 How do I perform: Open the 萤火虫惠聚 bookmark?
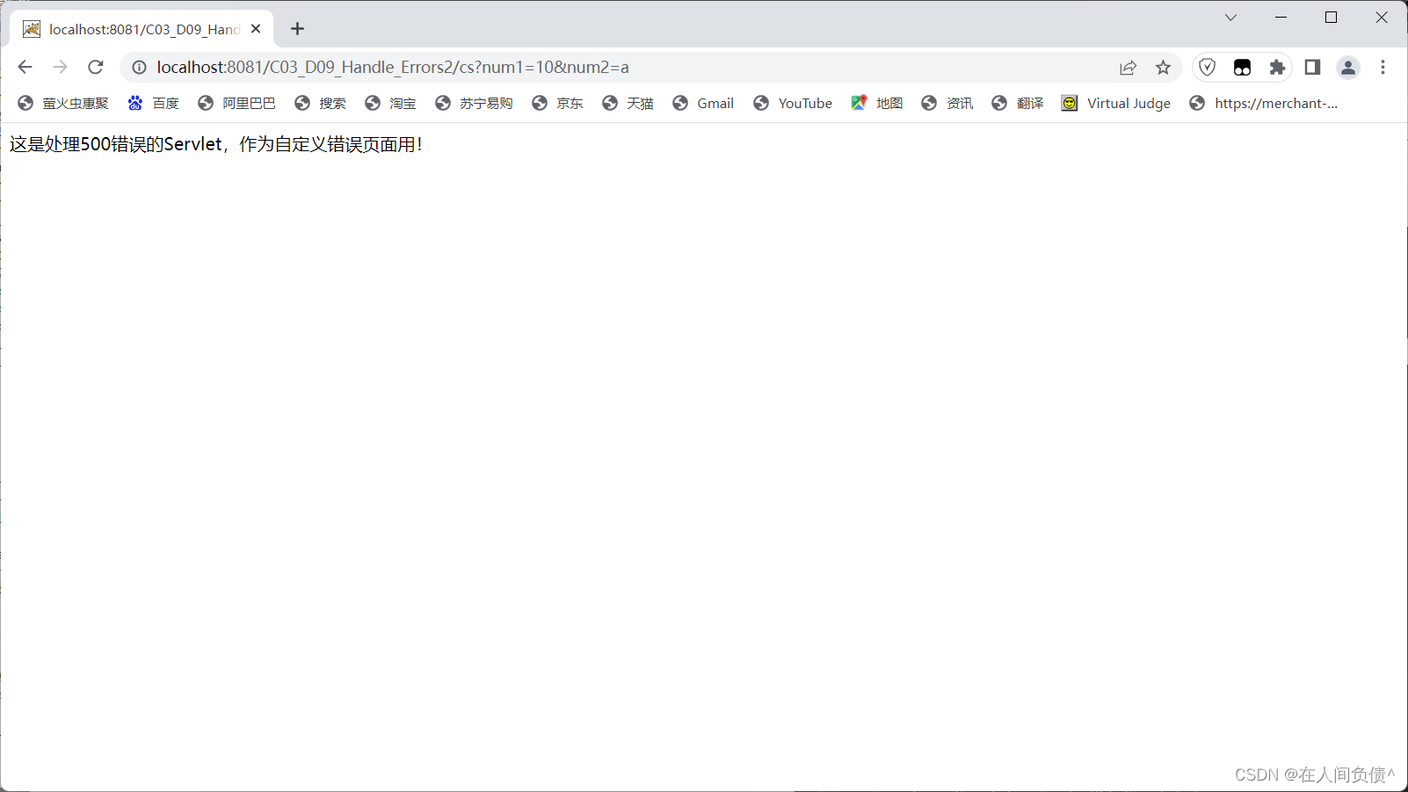point(63,103)
